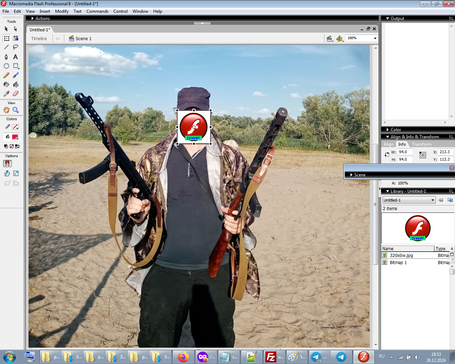Open the Output panel options menu

[451, 18]
